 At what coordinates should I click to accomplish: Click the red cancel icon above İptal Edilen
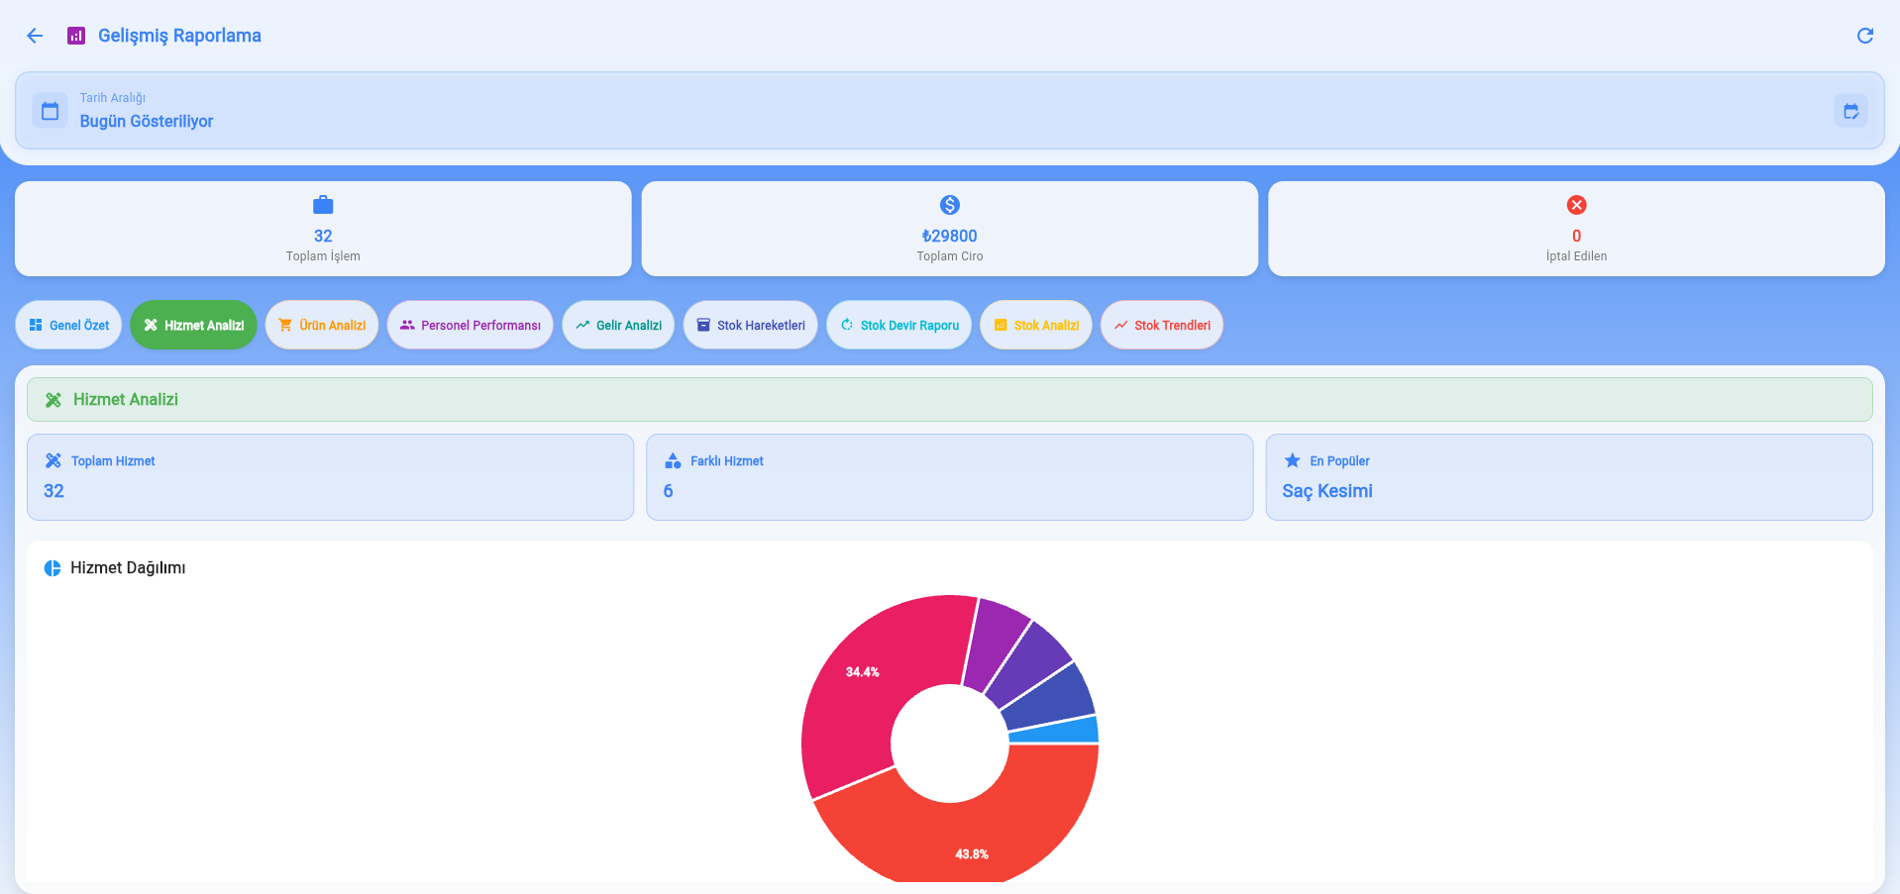click(x=1576, y=205)
